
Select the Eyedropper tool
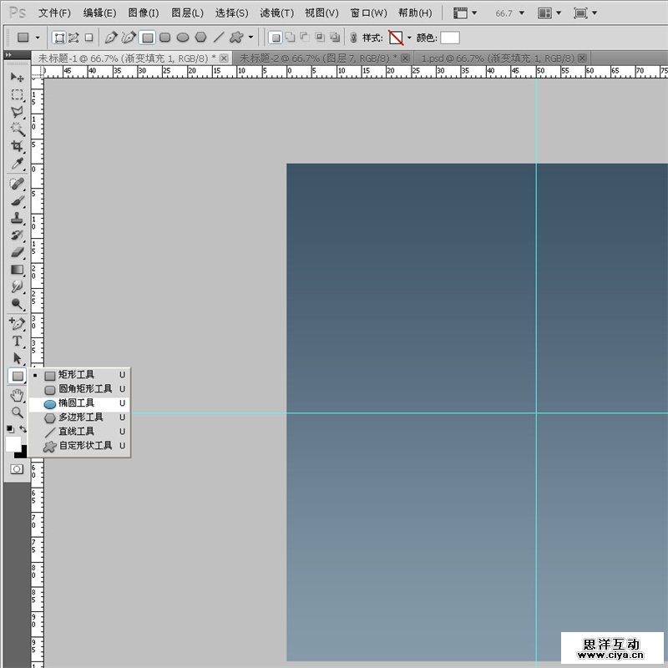pyautogui.click(x=17, y=164)
